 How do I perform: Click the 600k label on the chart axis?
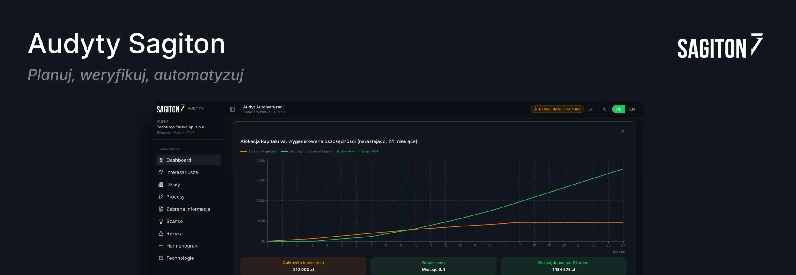tap(261, 161)
